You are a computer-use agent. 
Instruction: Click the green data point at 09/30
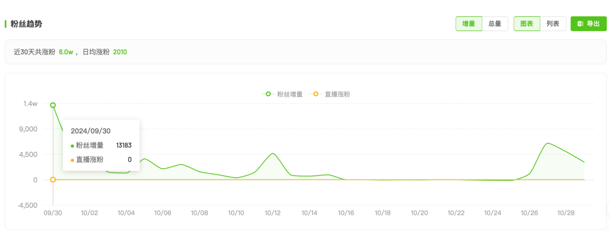(x=53, y=105)
